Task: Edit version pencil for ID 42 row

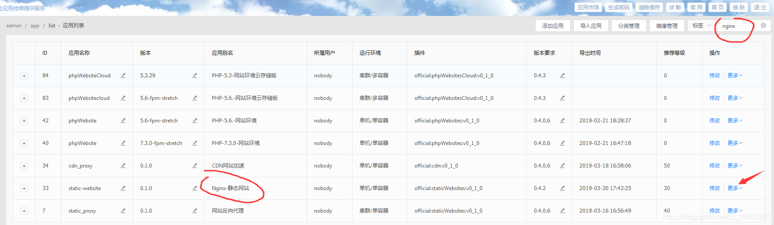Action: coord(195,121)
